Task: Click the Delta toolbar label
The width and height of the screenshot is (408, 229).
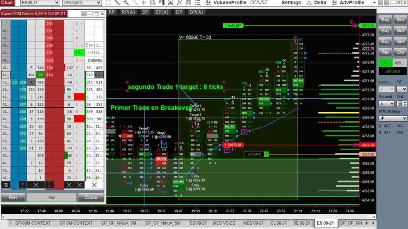Action: pos(320,3)
